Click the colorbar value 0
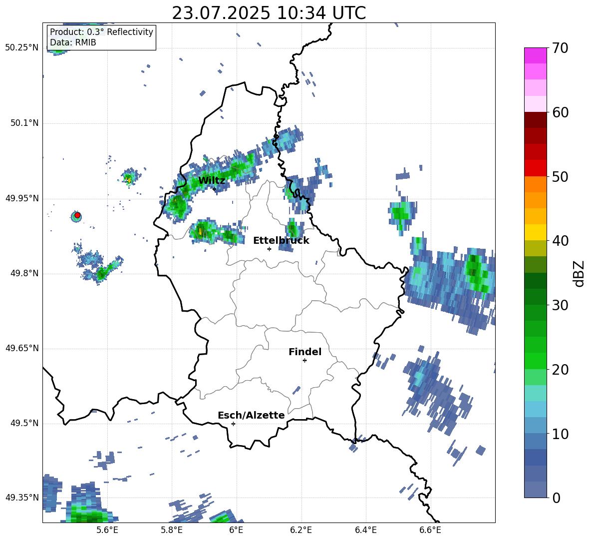 pos(556,498)
